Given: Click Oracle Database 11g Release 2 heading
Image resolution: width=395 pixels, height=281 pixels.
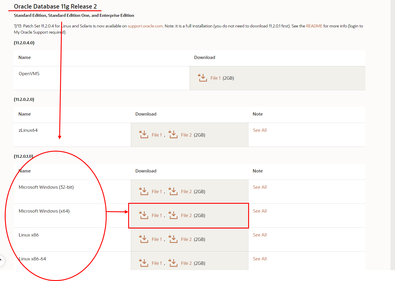Looking at the screenshot, I should tap(55, 6).
